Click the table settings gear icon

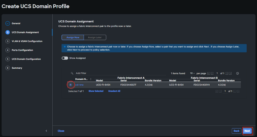[237, 73]
